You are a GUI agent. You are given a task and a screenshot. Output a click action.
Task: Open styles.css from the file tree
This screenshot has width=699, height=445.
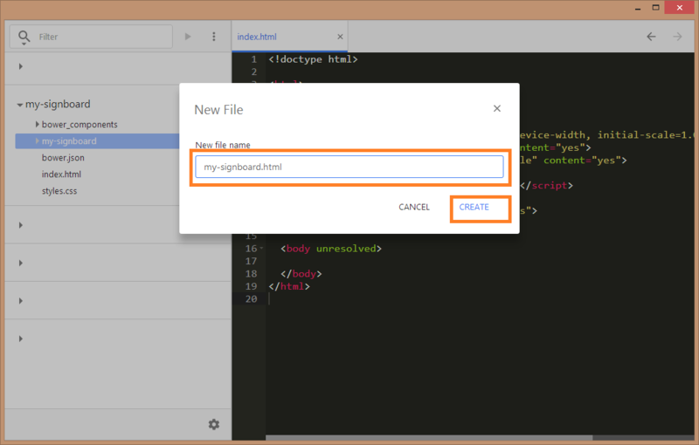(x=59, y=191)
